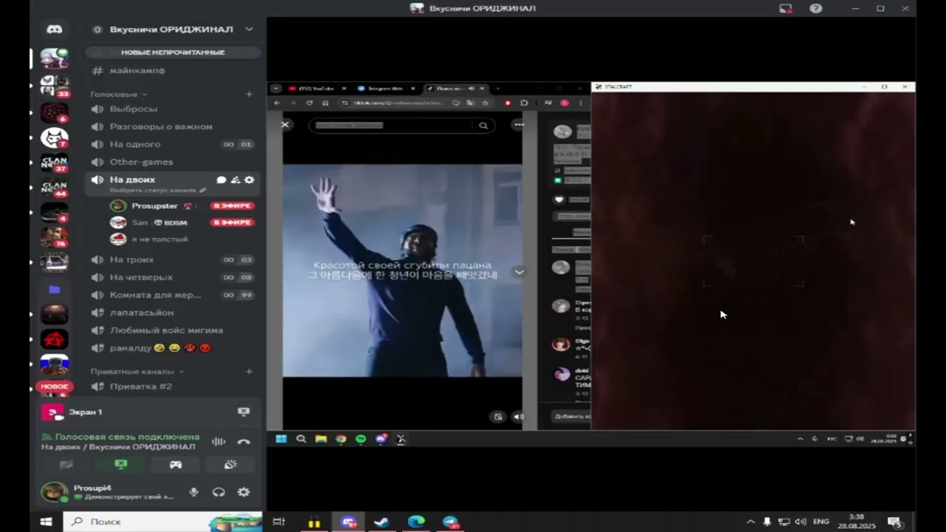946x532 pixels.
Task: Open server icon with badge 6
Action: 54,112
